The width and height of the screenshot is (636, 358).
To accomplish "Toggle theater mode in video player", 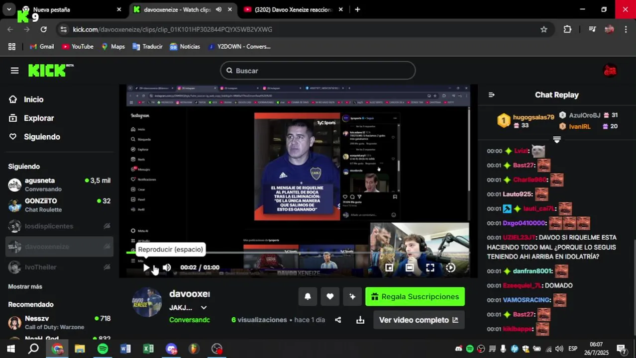I will 410,268.
